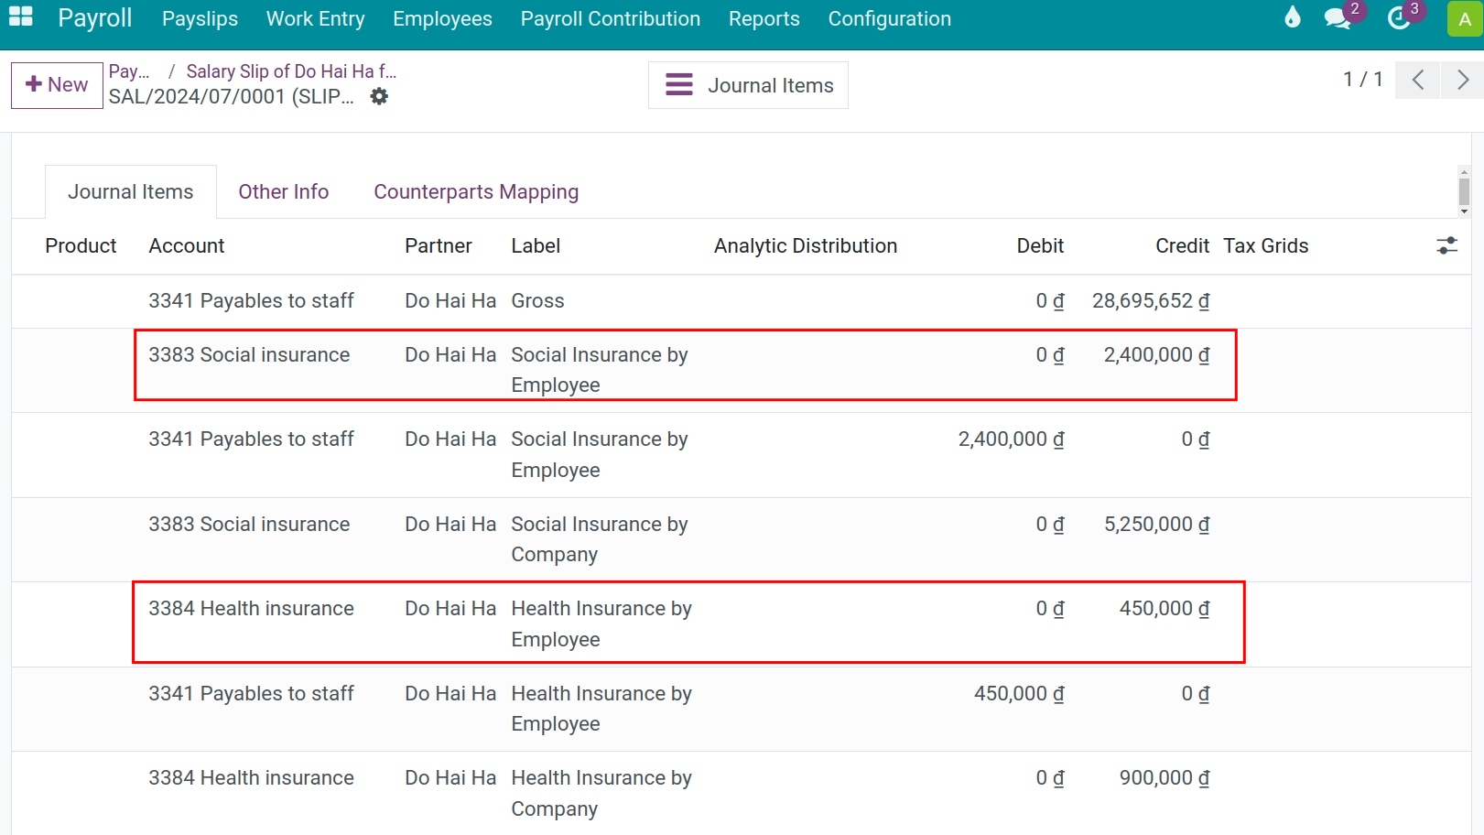The height and width of the screenshot is (835, 1484).
Task: Go to next record arrow
Action: pyautogui.click(x=1462, y=80)
